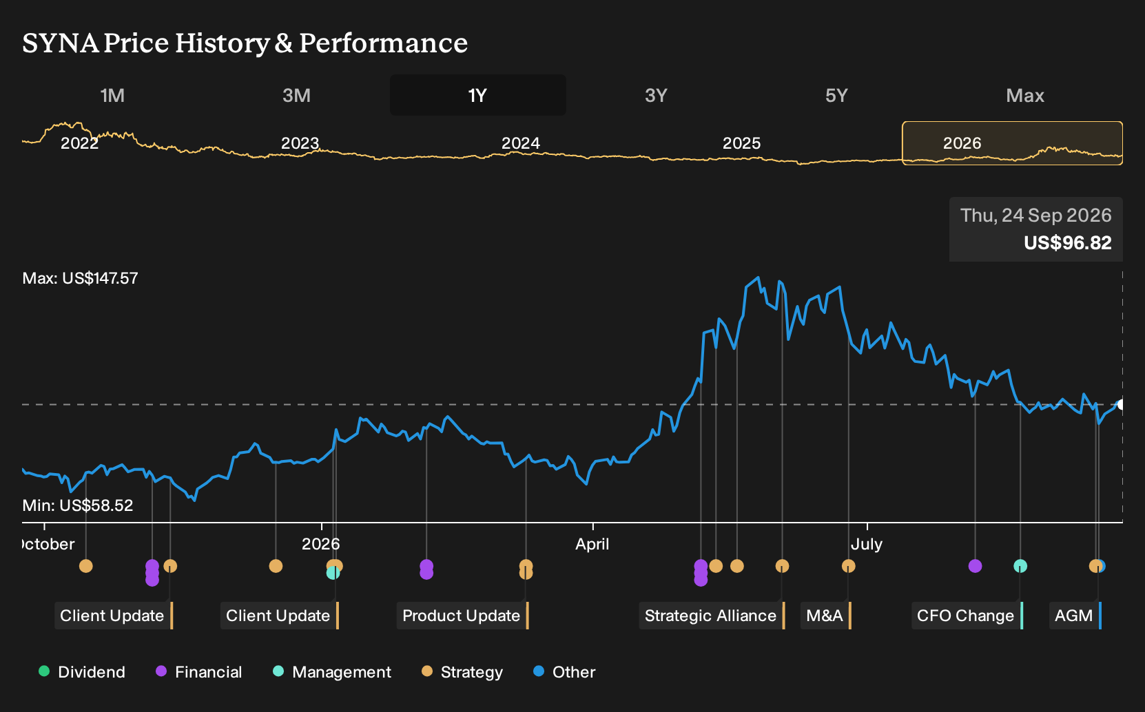Click the April axis label
1145x712 pixels.
(592, 544)
